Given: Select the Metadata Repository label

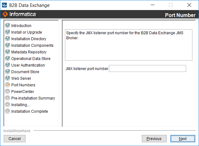Looking at the screenshot, I should 29,52.
